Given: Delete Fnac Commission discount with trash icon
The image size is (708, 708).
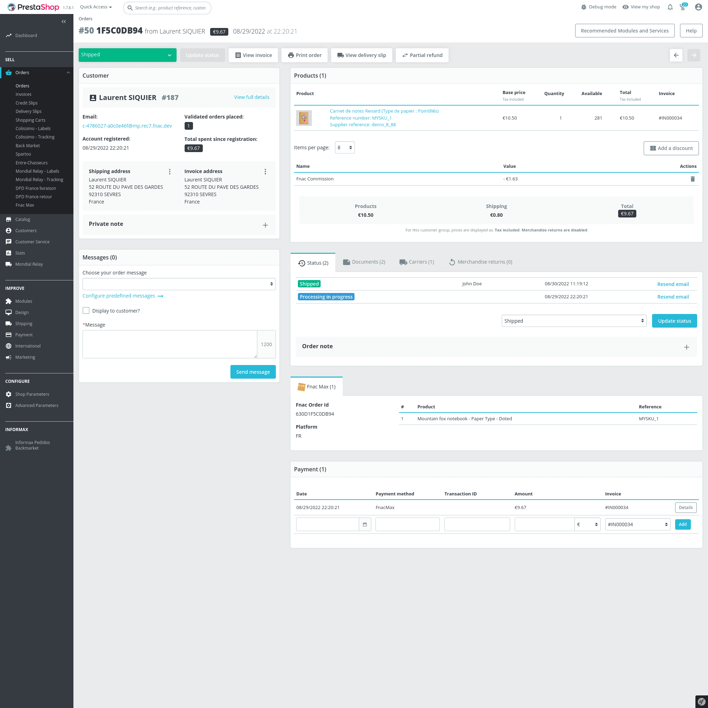Looking at the screenshot, I should point(692,179).
